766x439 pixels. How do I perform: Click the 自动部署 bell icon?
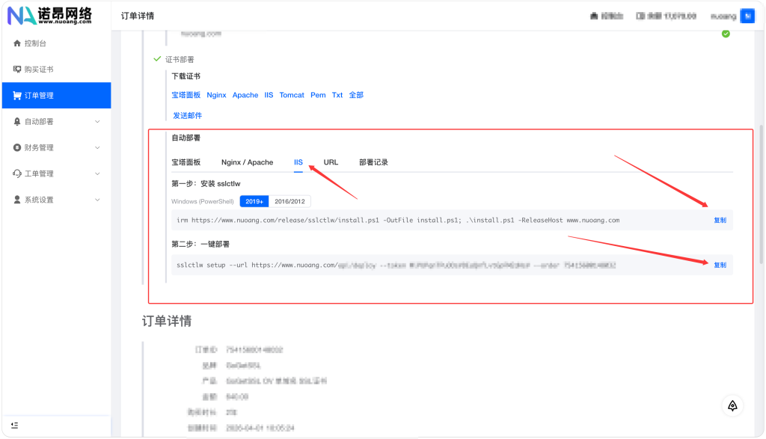pos(17,122)
